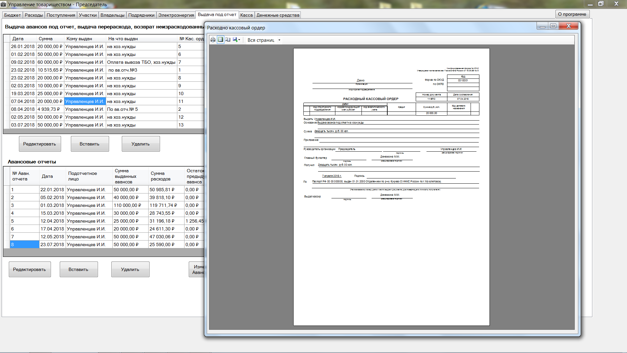Restore the order dialog window
627x353 pixels.
553,26
